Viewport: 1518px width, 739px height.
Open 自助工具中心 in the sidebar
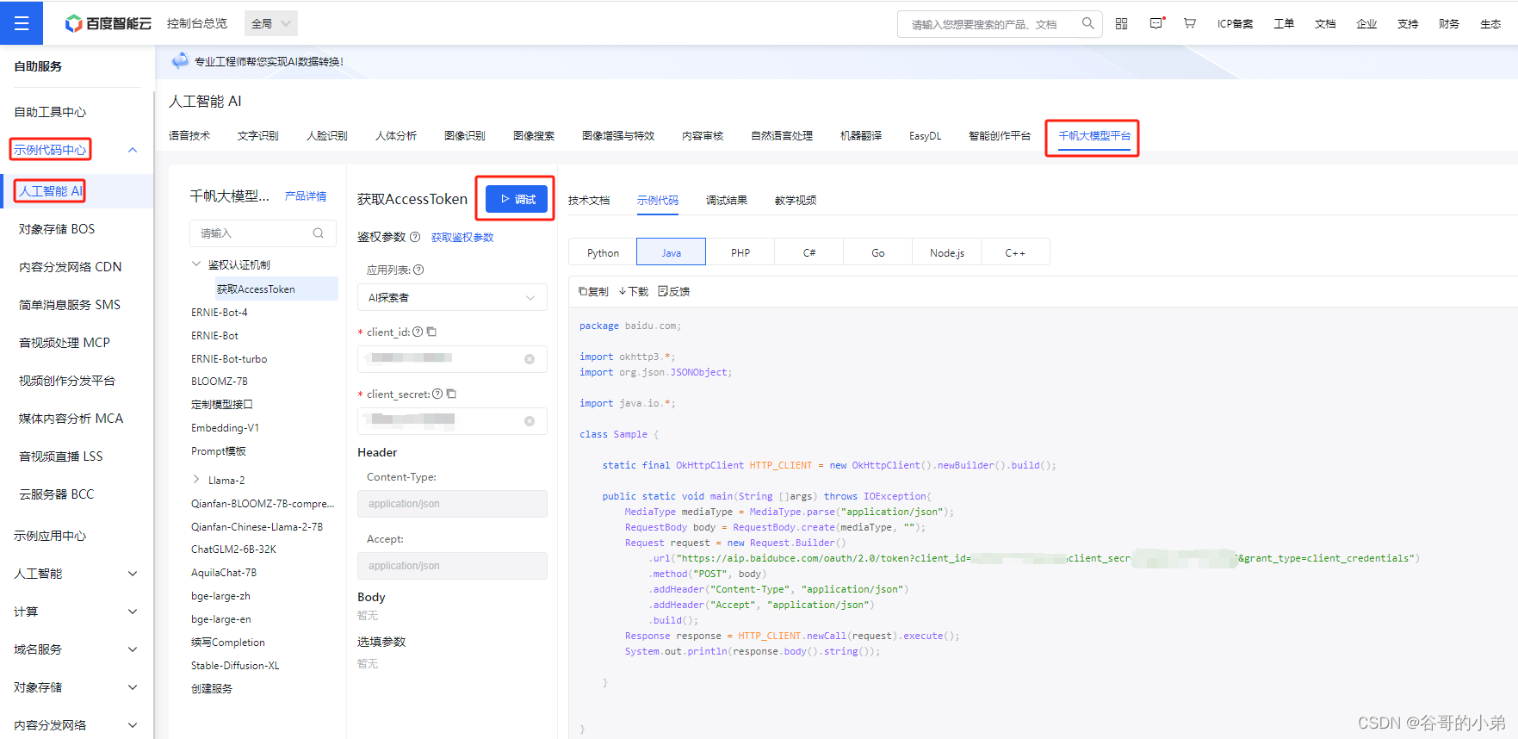(x=50, y=112)
